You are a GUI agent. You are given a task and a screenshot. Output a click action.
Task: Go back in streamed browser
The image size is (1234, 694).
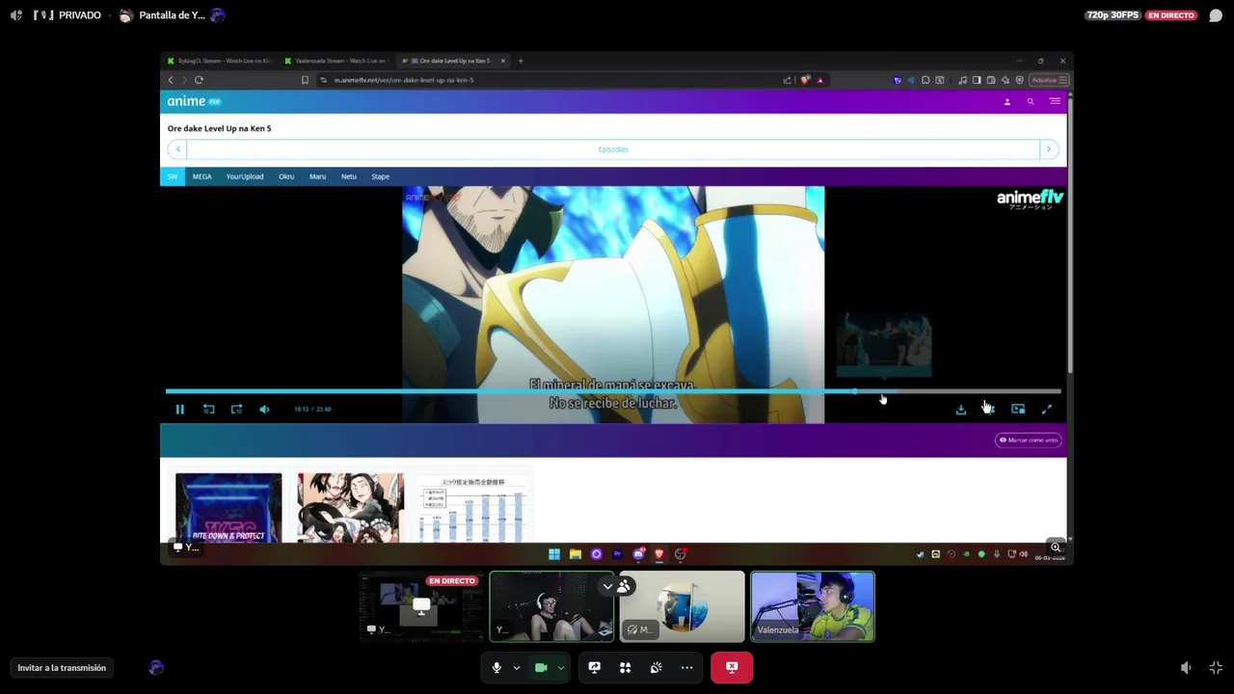(171, 80)
